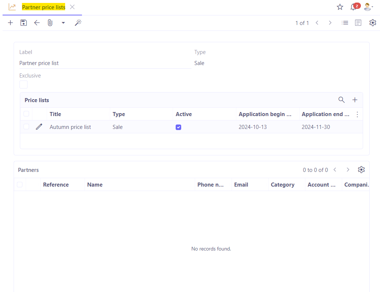Screen dimensions: 380x292
Task: Open the Price lists column options menu
Action: pyautogui.click(x=357, y=114)
